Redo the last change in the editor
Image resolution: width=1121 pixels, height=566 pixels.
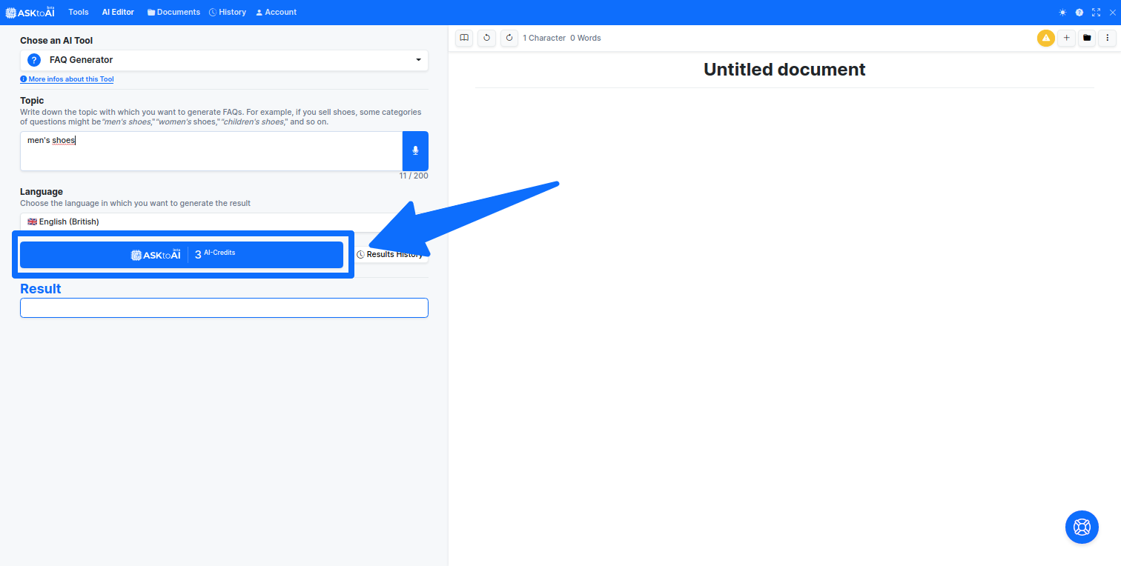coord(509,38)
